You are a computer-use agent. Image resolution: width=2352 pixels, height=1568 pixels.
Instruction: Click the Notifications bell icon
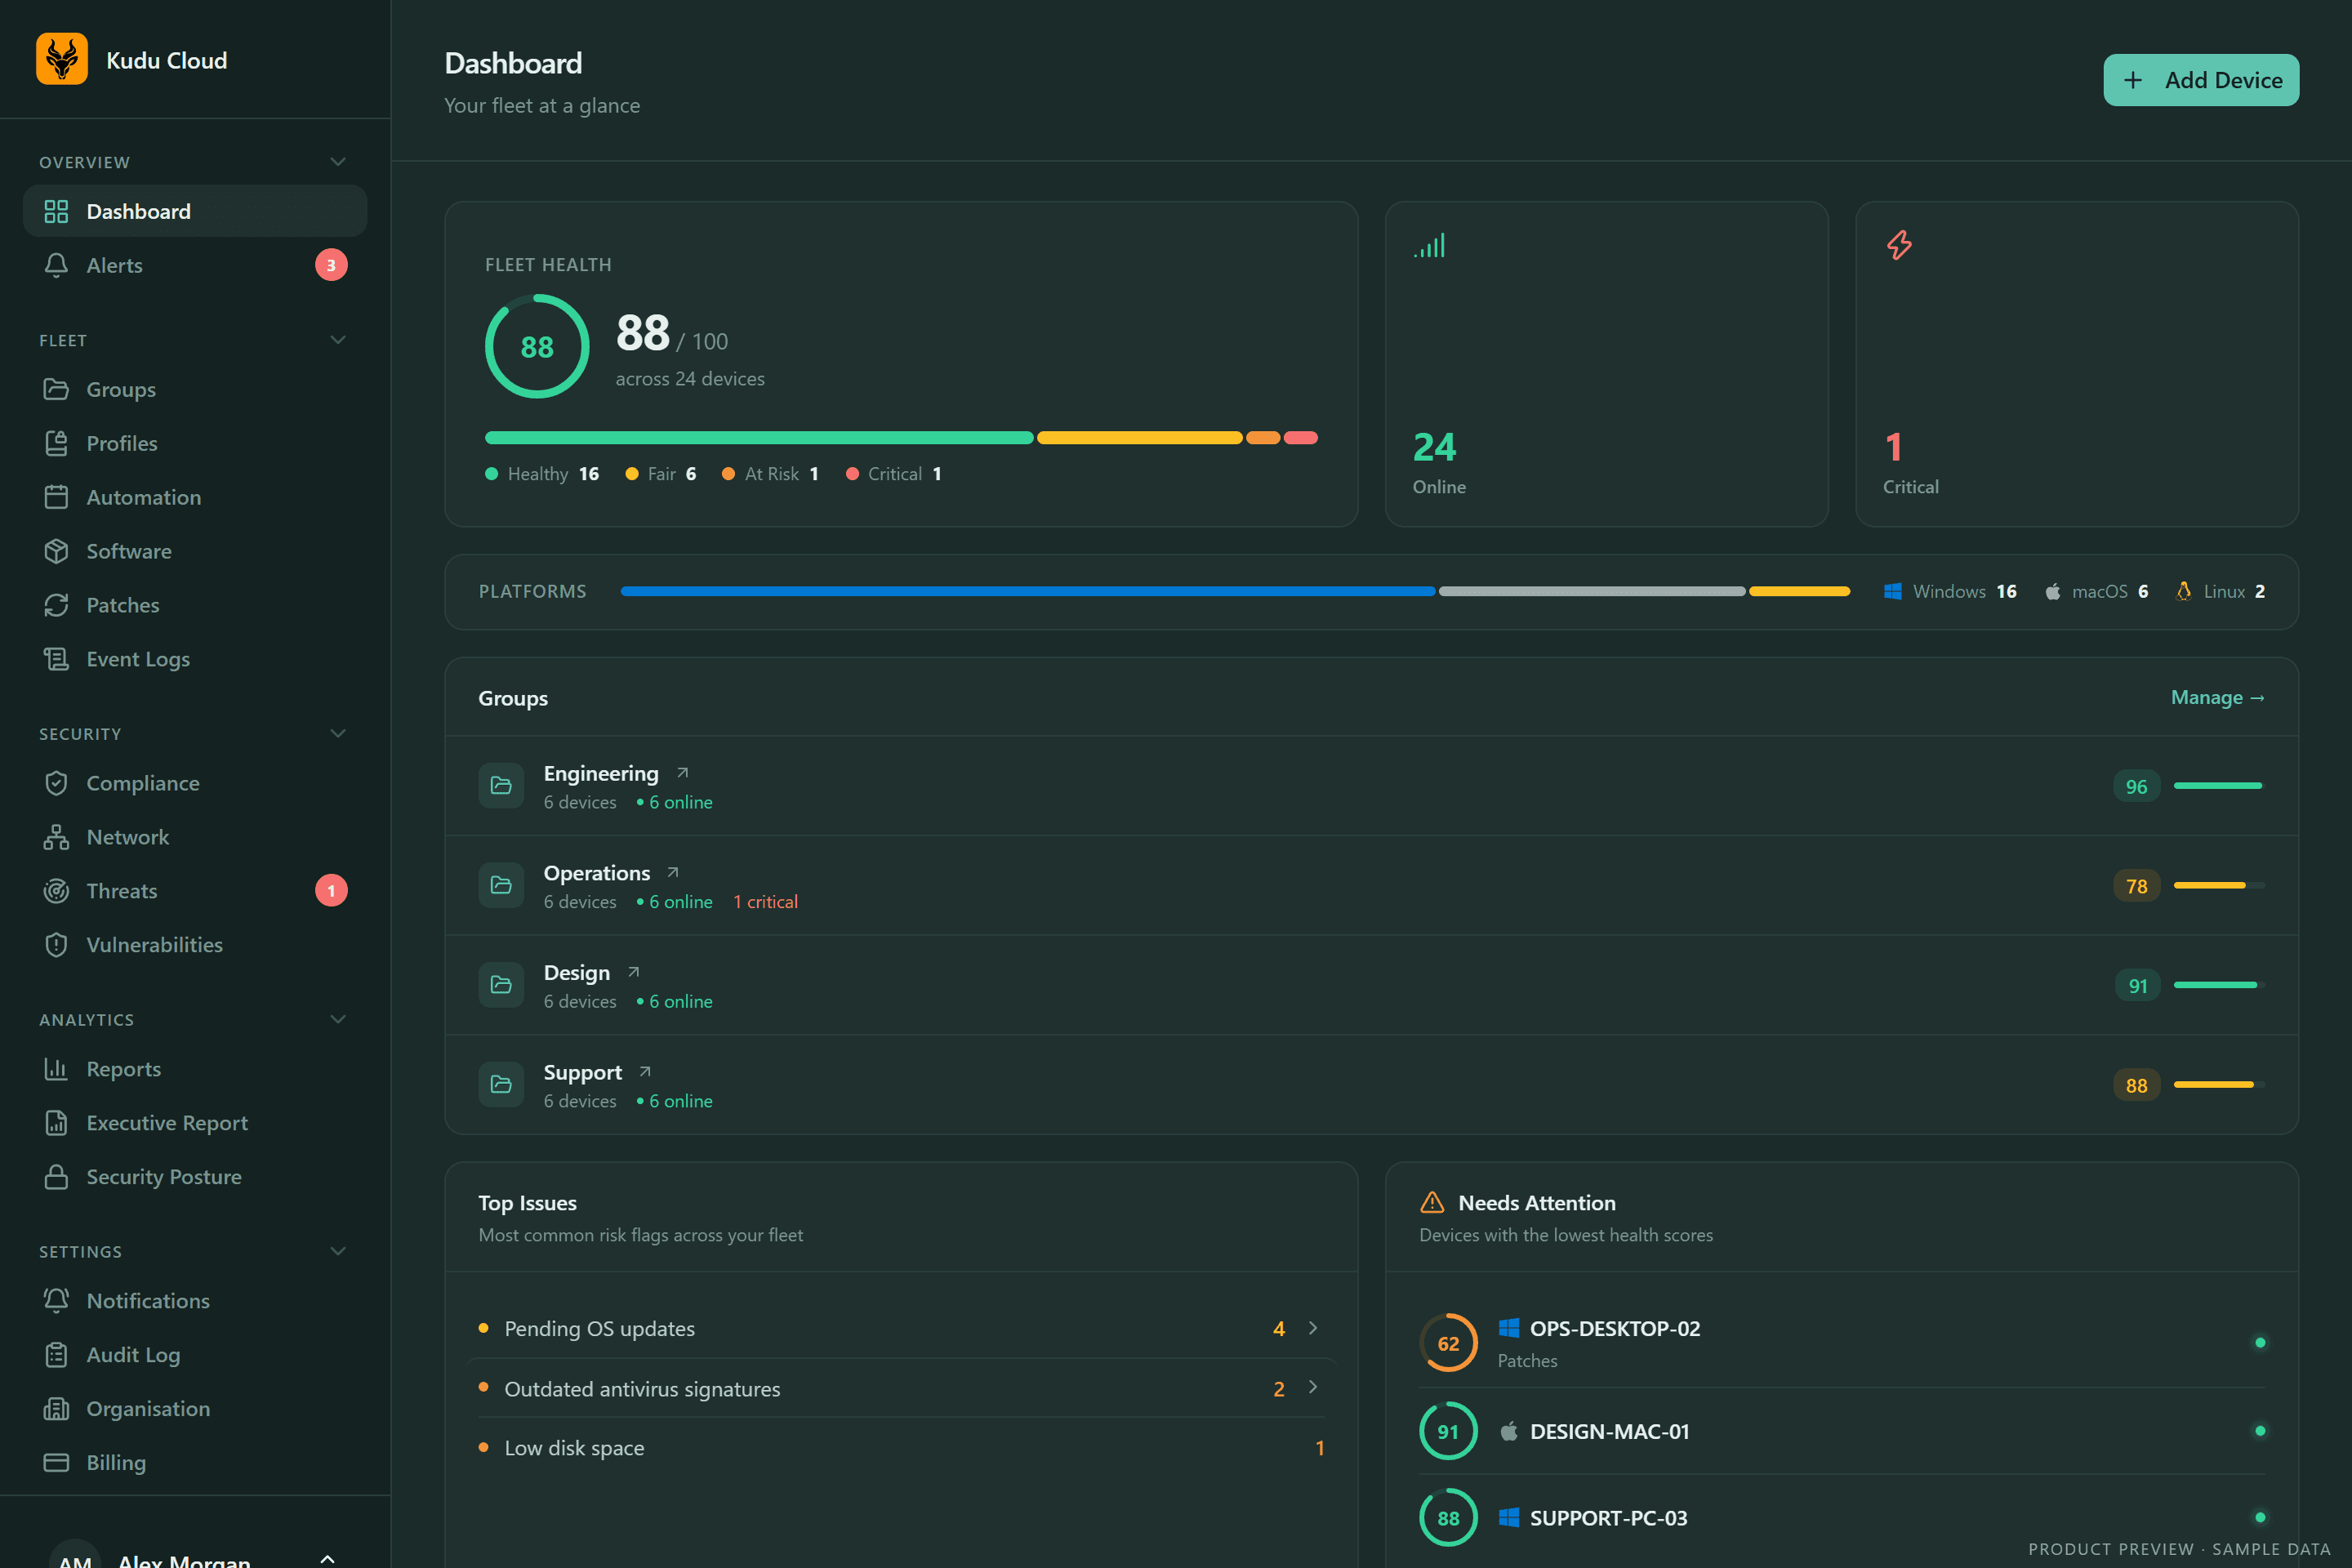click(56, 1301)
